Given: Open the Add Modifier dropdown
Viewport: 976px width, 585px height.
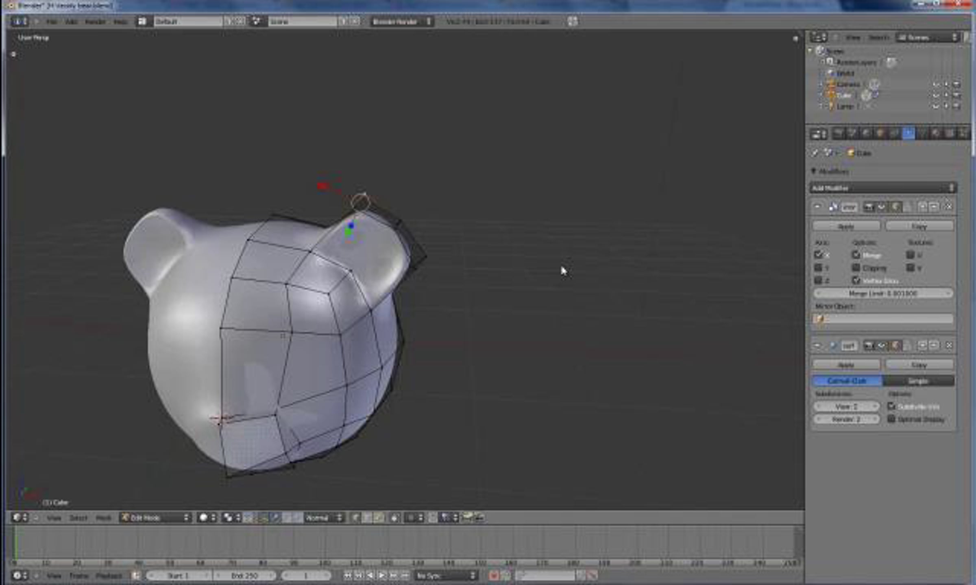Looking at the screenshot, I should [882, 188].
